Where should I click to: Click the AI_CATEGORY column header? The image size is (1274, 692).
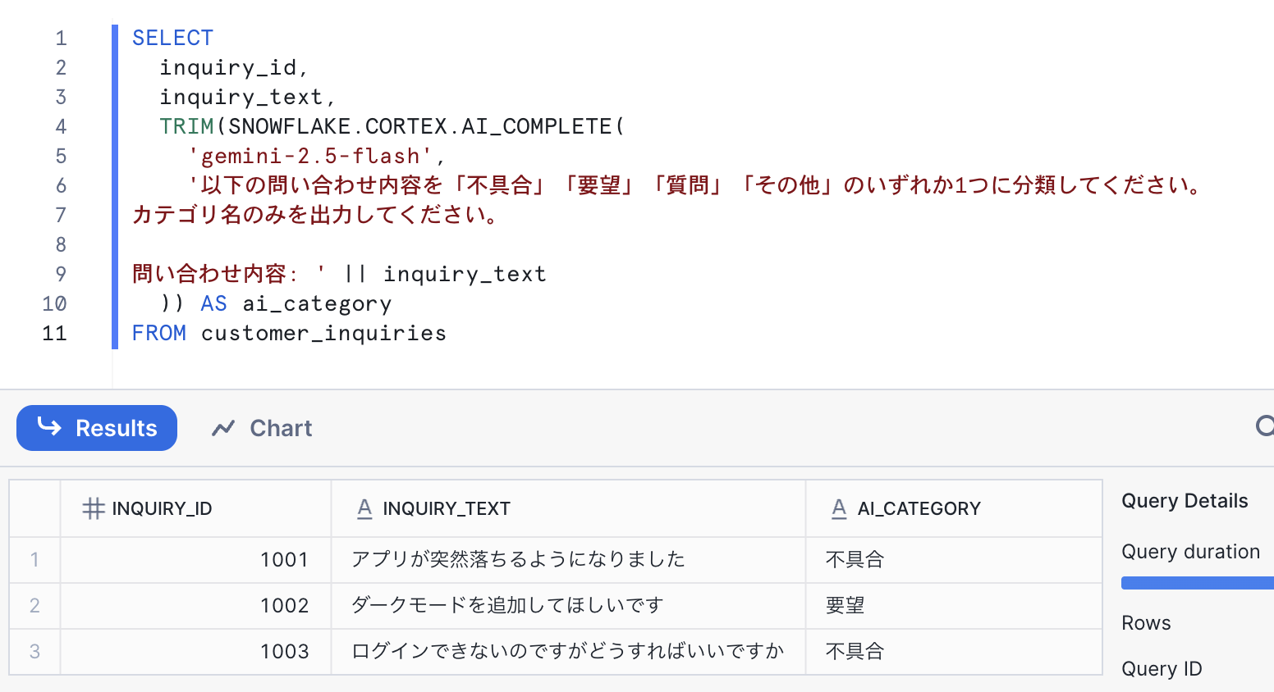(x=919, y=508)
